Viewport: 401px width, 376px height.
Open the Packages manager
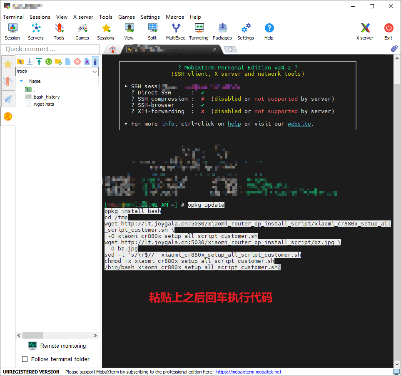tap(222, 32)
